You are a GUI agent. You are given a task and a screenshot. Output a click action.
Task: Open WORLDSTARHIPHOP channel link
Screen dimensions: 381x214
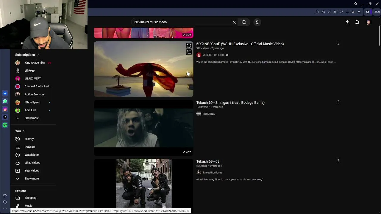[x=214, y=55]
